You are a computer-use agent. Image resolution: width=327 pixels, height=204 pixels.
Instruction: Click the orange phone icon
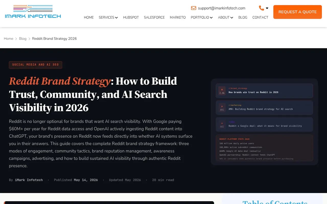click(261, 8)
